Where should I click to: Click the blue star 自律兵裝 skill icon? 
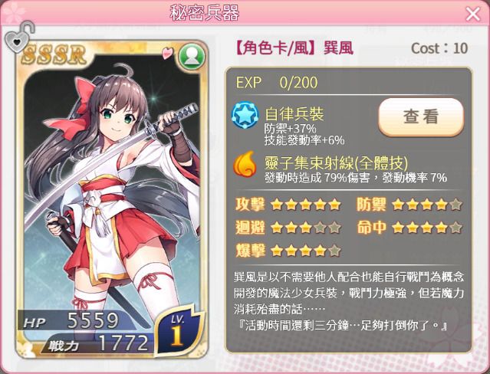click(x=245, y=115)
